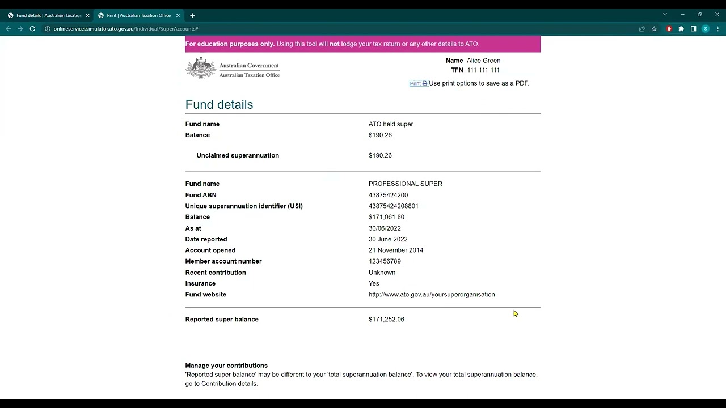Select Recent contribution value Unknown
The width and height of the screenshot is (726, 408).
382,273
